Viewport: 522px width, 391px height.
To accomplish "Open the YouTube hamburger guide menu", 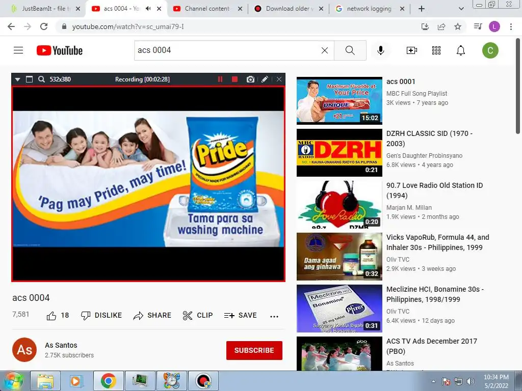I will [x=18, y=50].
